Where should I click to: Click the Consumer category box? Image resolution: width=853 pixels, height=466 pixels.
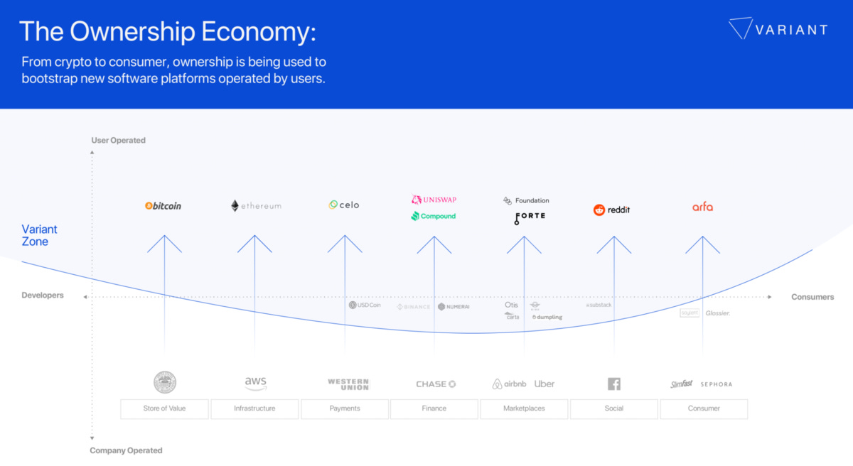(704, 408)
